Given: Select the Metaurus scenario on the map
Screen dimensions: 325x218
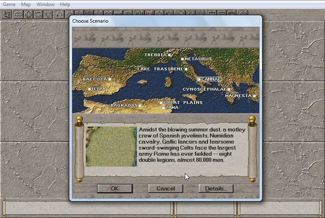Looking at the screenshot, I should tap(197, 59).
